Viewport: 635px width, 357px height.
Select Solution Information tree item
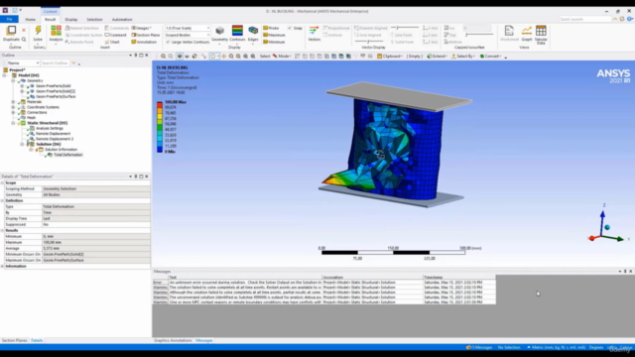coord(61,150)
